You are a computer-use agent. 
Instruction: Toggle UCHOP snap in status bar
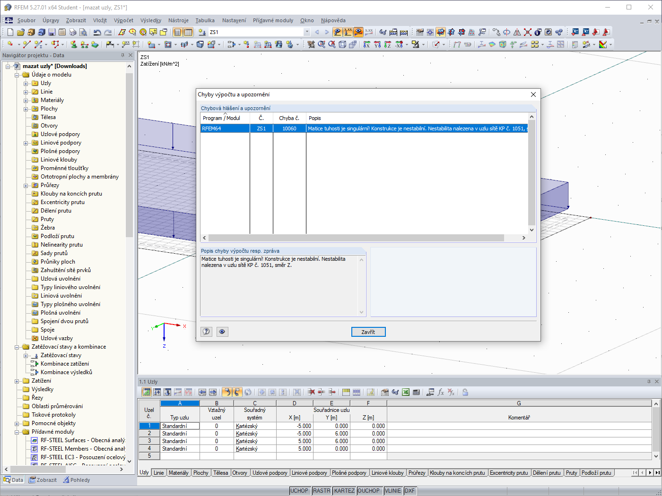(x=299, y=491)
